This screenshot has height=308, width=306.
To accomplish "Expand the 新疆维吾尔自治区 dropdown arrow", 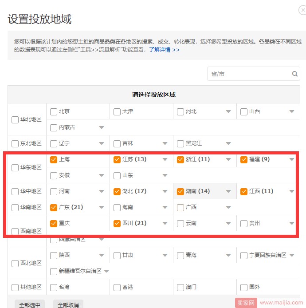I will (x=106, y=271).
